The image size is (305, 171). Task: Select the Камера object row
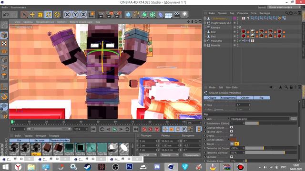tap(215, 28)
